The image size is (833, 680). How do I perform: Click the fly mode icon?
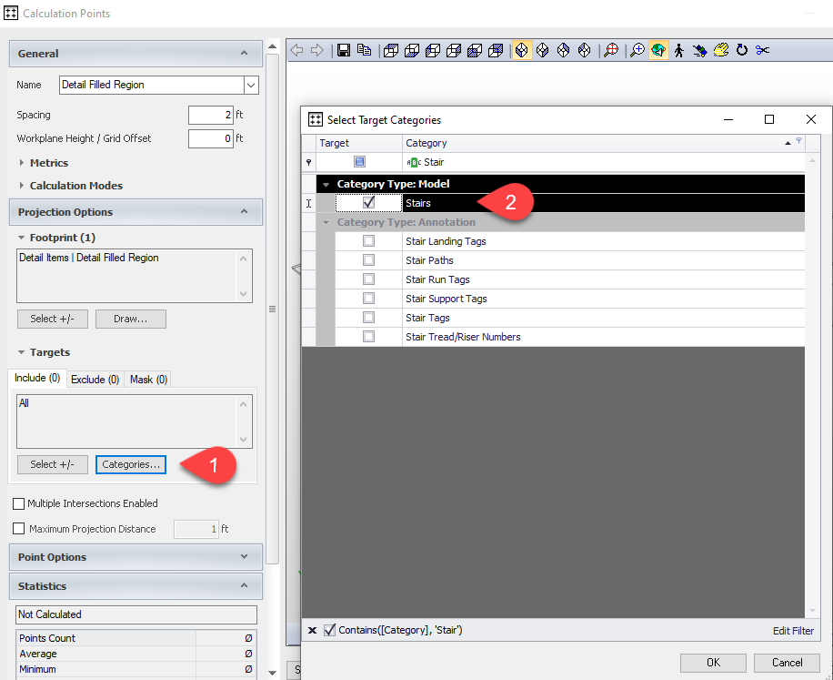699,50
